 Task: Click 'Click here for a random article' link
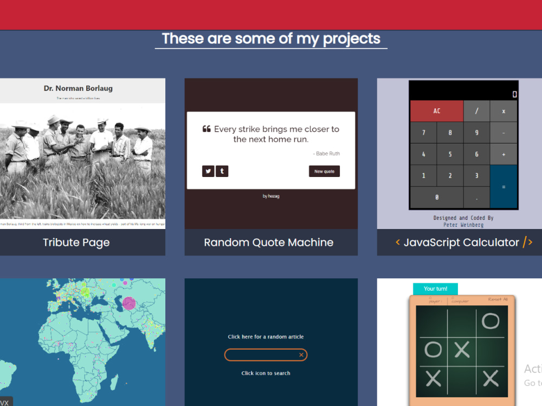pyautogui.click(x=266, y=337)
